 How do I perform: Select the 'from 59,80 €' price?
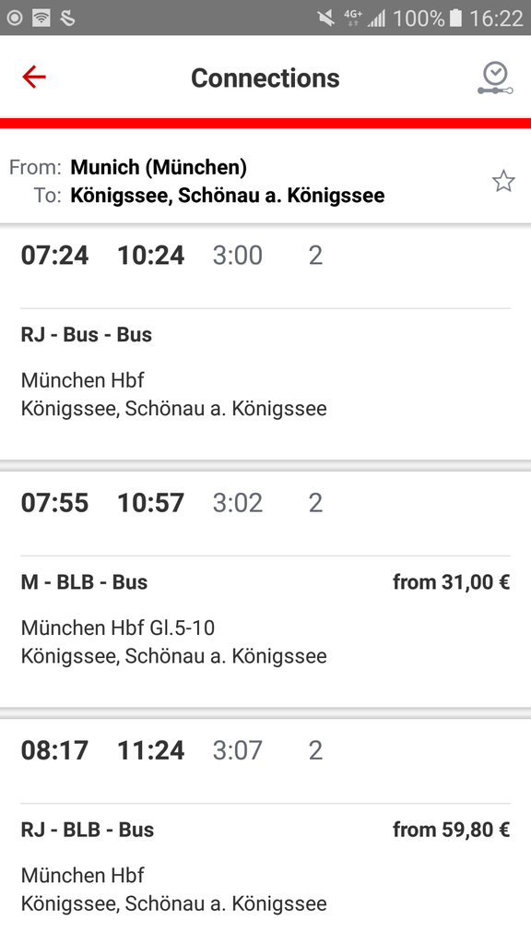coord(452,830)
